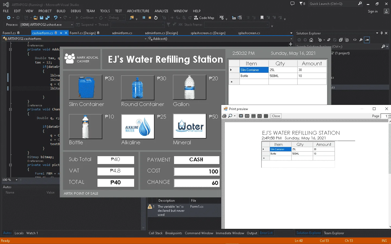This screenshot has width=391, height=244.
Task: Close the cashierform.cs tab with X
Action: tap(66, 33)
